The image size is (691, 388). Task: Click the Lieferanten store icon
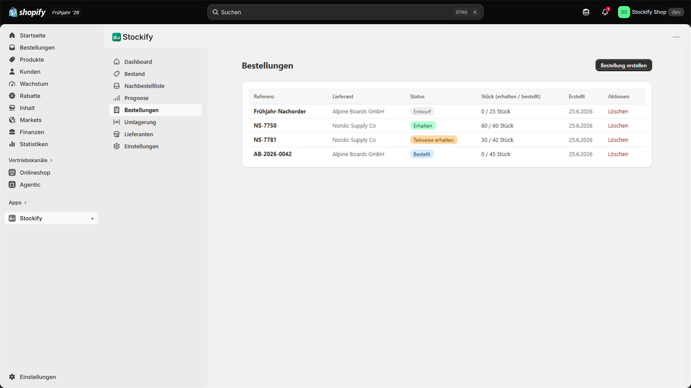pyautogui.click(x=117, y=134)
